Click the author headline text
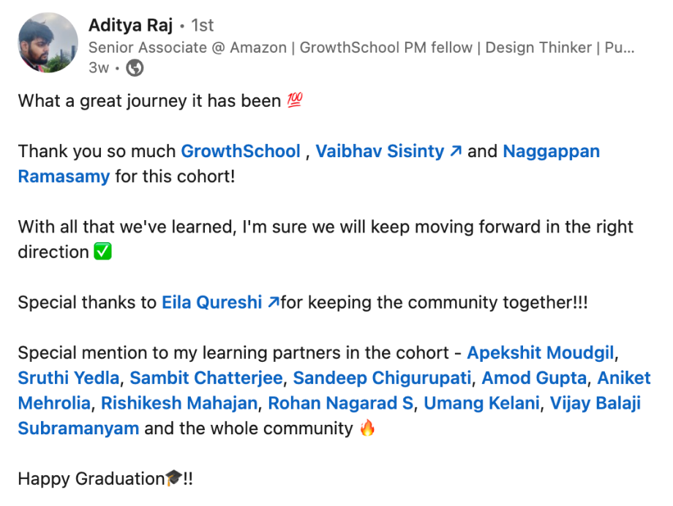 coord(361,48)
